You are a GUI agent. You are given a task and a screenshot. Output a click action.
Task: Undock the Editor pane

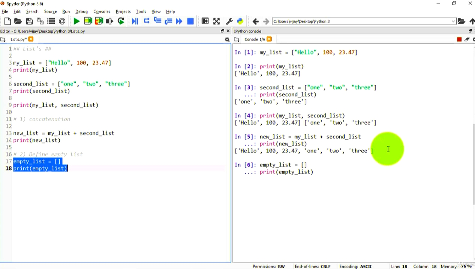pyautogui.click(x=222, y=31)
